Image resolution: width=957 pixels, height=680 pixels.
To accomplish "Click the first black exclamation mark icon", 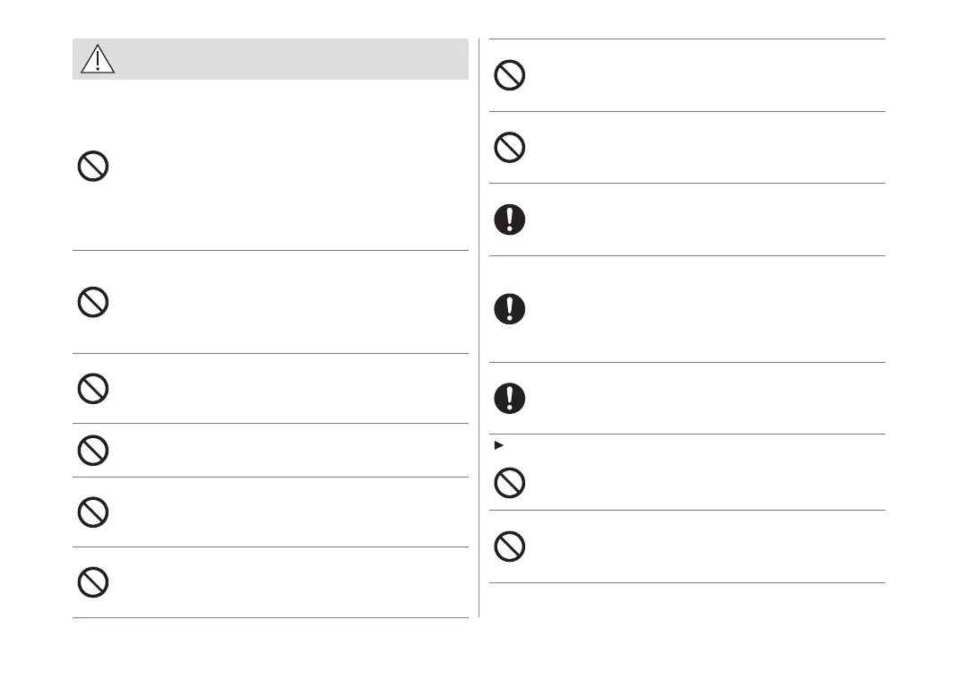I will click(509, 219).
